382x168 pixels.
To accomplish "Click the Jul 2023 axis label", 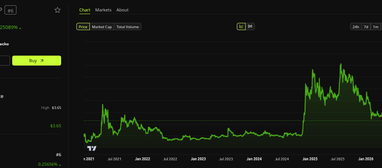I will 226,159.
